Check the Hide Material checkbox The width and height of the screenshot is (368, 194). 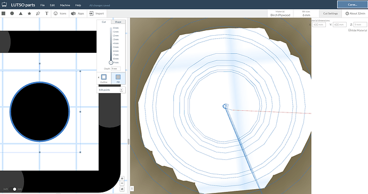coord(349,30)
